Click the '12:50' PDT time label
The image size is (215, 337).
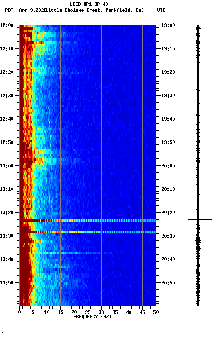7,142
